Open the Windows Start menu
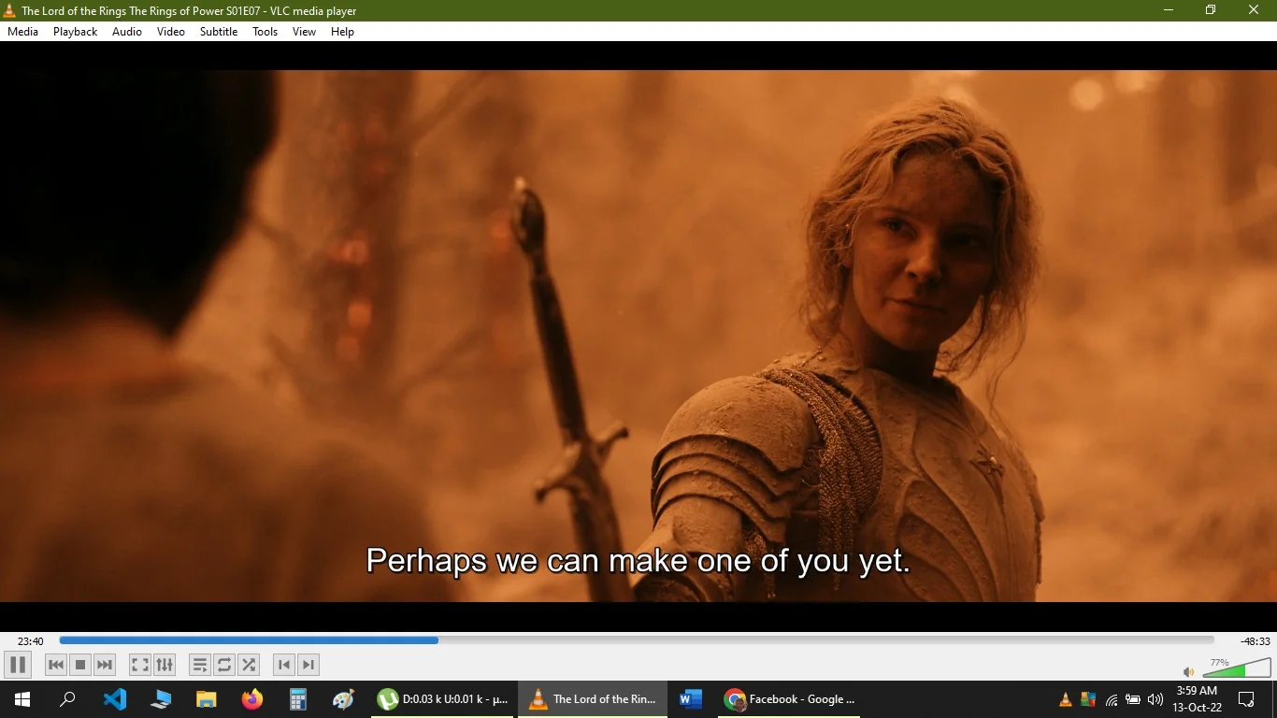 pyautogui.click(x=22, y=699)
